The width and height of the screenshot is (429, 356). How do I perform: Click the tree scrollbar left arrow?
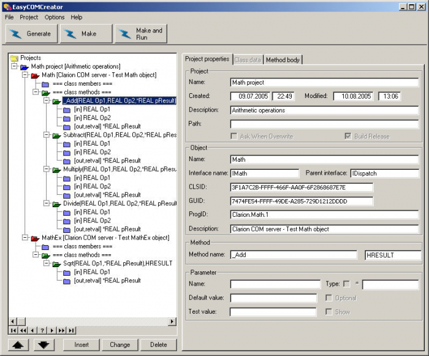(x=13, y=321)
